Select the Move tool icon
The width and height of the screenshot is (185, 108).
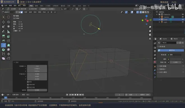4,22
